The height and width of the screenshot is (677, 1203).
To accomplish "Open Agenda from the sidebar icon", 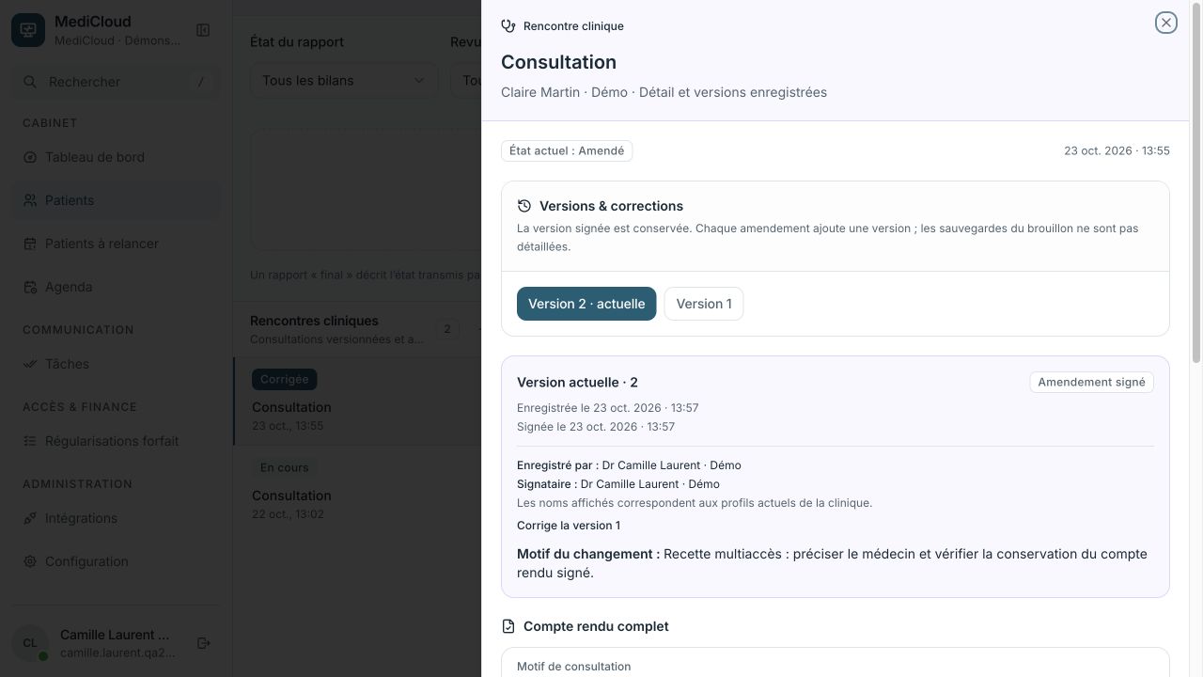I will click(x=30, y=287).
